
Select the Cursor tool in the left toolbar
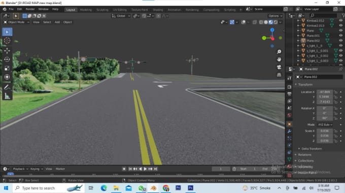pos(7,40)
